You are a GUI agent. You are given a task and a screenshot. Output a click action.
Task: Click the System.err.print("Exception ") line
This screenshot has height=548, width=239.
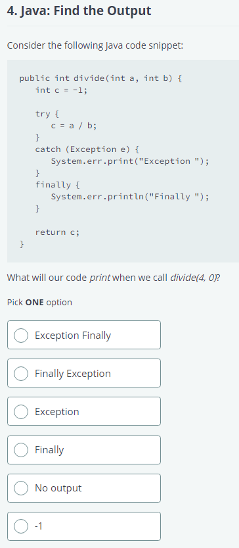click(x=130, y=161)
